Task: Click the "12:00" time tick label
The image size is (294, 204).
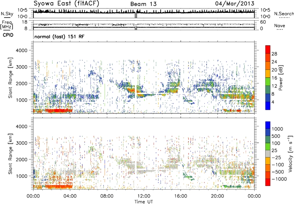Action: (144, 196)
